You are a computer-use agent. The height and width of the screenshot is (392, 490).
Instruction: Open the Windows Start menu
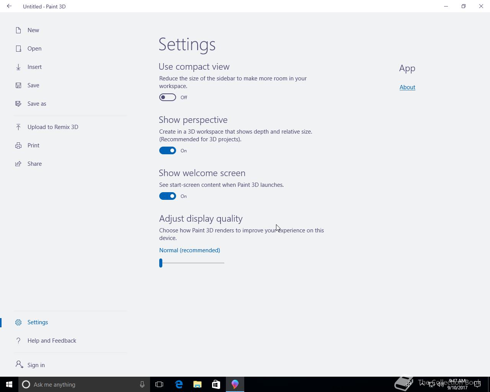pos(9,384)
